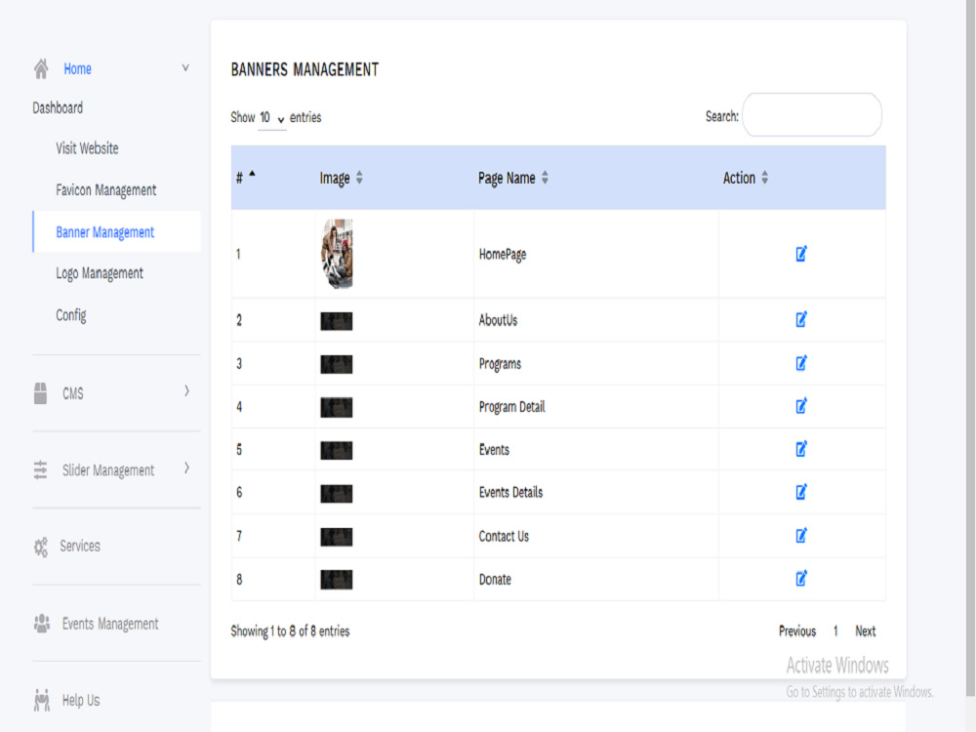976x732 pixels.
Task: Open Home in the sidebar
Action: tap(77, 69)
